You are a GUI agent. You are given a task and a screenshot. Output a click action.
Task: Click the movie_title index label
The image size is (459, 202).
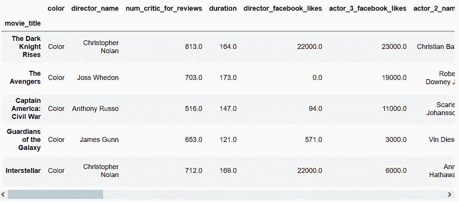pos(23,24)
